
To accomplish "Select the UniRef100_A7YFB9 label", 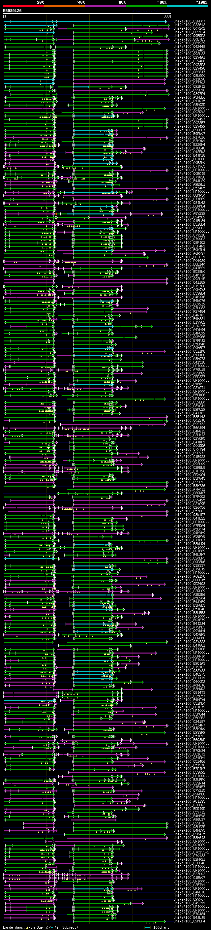I will 189,199.
